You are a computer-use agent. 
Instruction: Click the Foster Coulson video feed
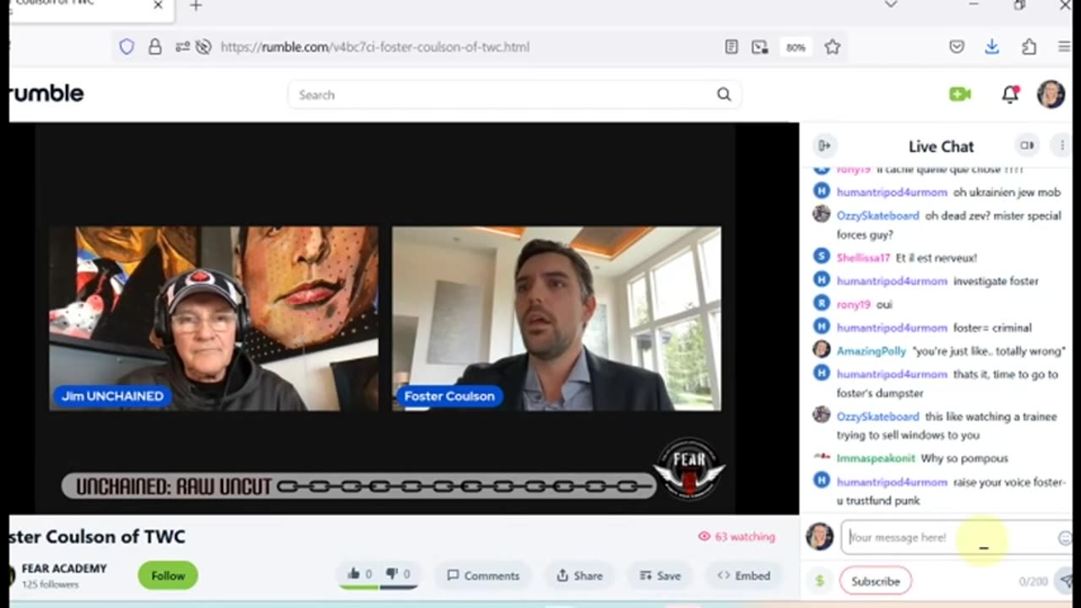[557, 318]
